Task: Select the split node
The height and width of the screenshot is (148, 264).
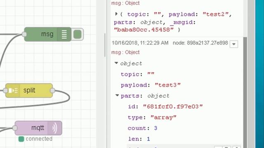Action: (x=29, y=90)
